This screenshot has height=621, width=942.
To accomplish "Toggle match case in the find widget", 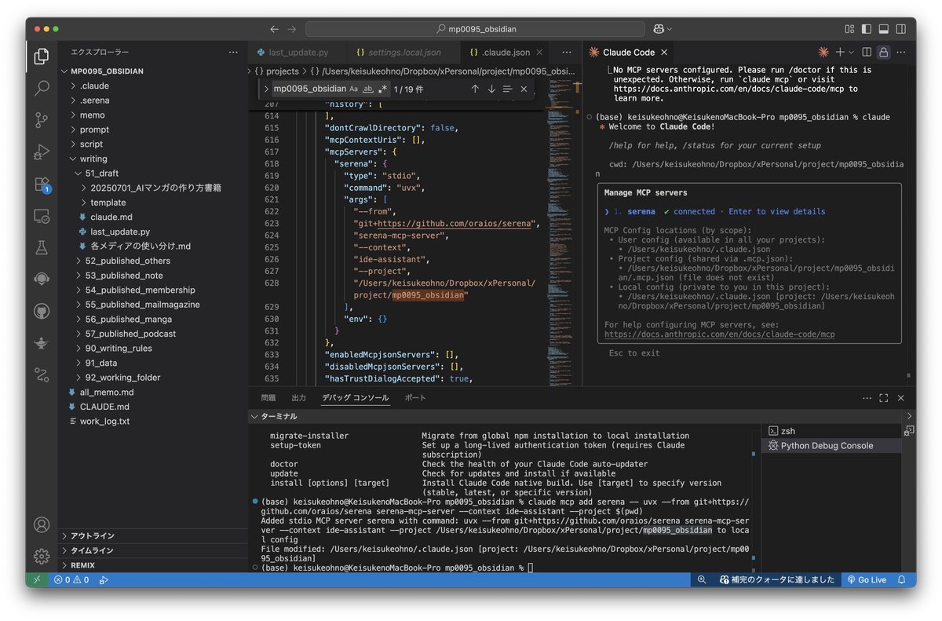I will (x=353, y=89).
